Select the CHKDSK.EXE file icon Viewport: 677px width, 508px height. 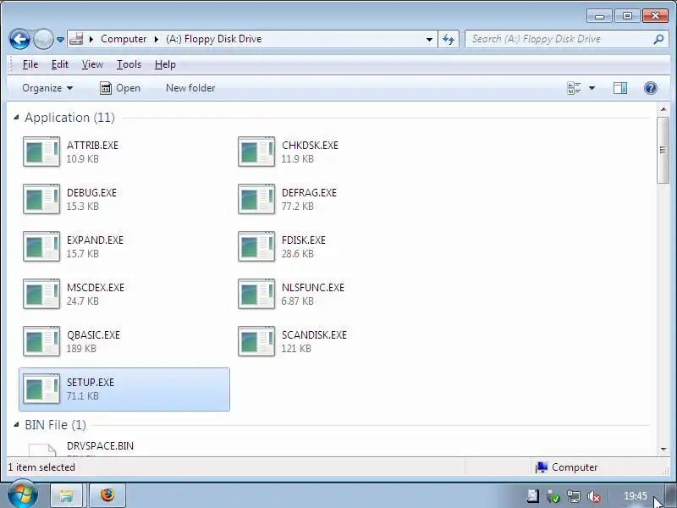tap(256, 152)
